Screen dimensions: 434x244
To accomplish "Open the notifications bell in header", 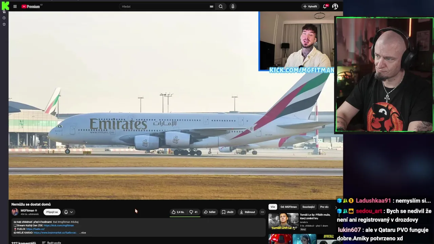I will 325,6.
